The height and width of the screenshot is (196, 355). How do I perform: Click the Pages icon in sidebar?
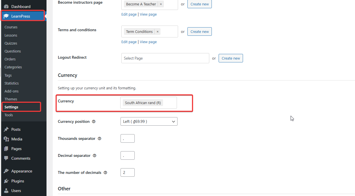click(x=6, y=149)
